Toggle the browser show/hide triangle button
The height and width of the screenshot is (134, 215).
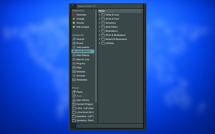click(x=73, y=5)
